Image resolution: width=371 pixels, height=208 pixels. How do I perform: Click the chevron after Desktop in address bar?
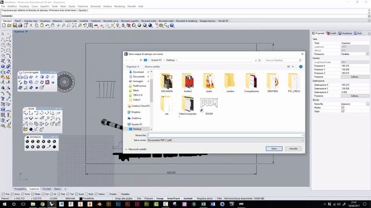[177, 60]
